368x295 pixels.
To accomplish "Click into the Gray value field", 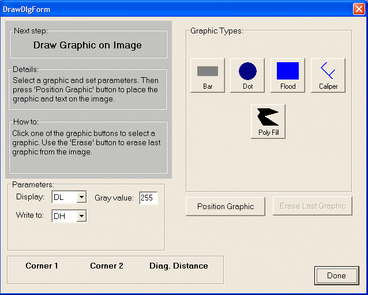I will pyautogui.click(x=148, y=198).
